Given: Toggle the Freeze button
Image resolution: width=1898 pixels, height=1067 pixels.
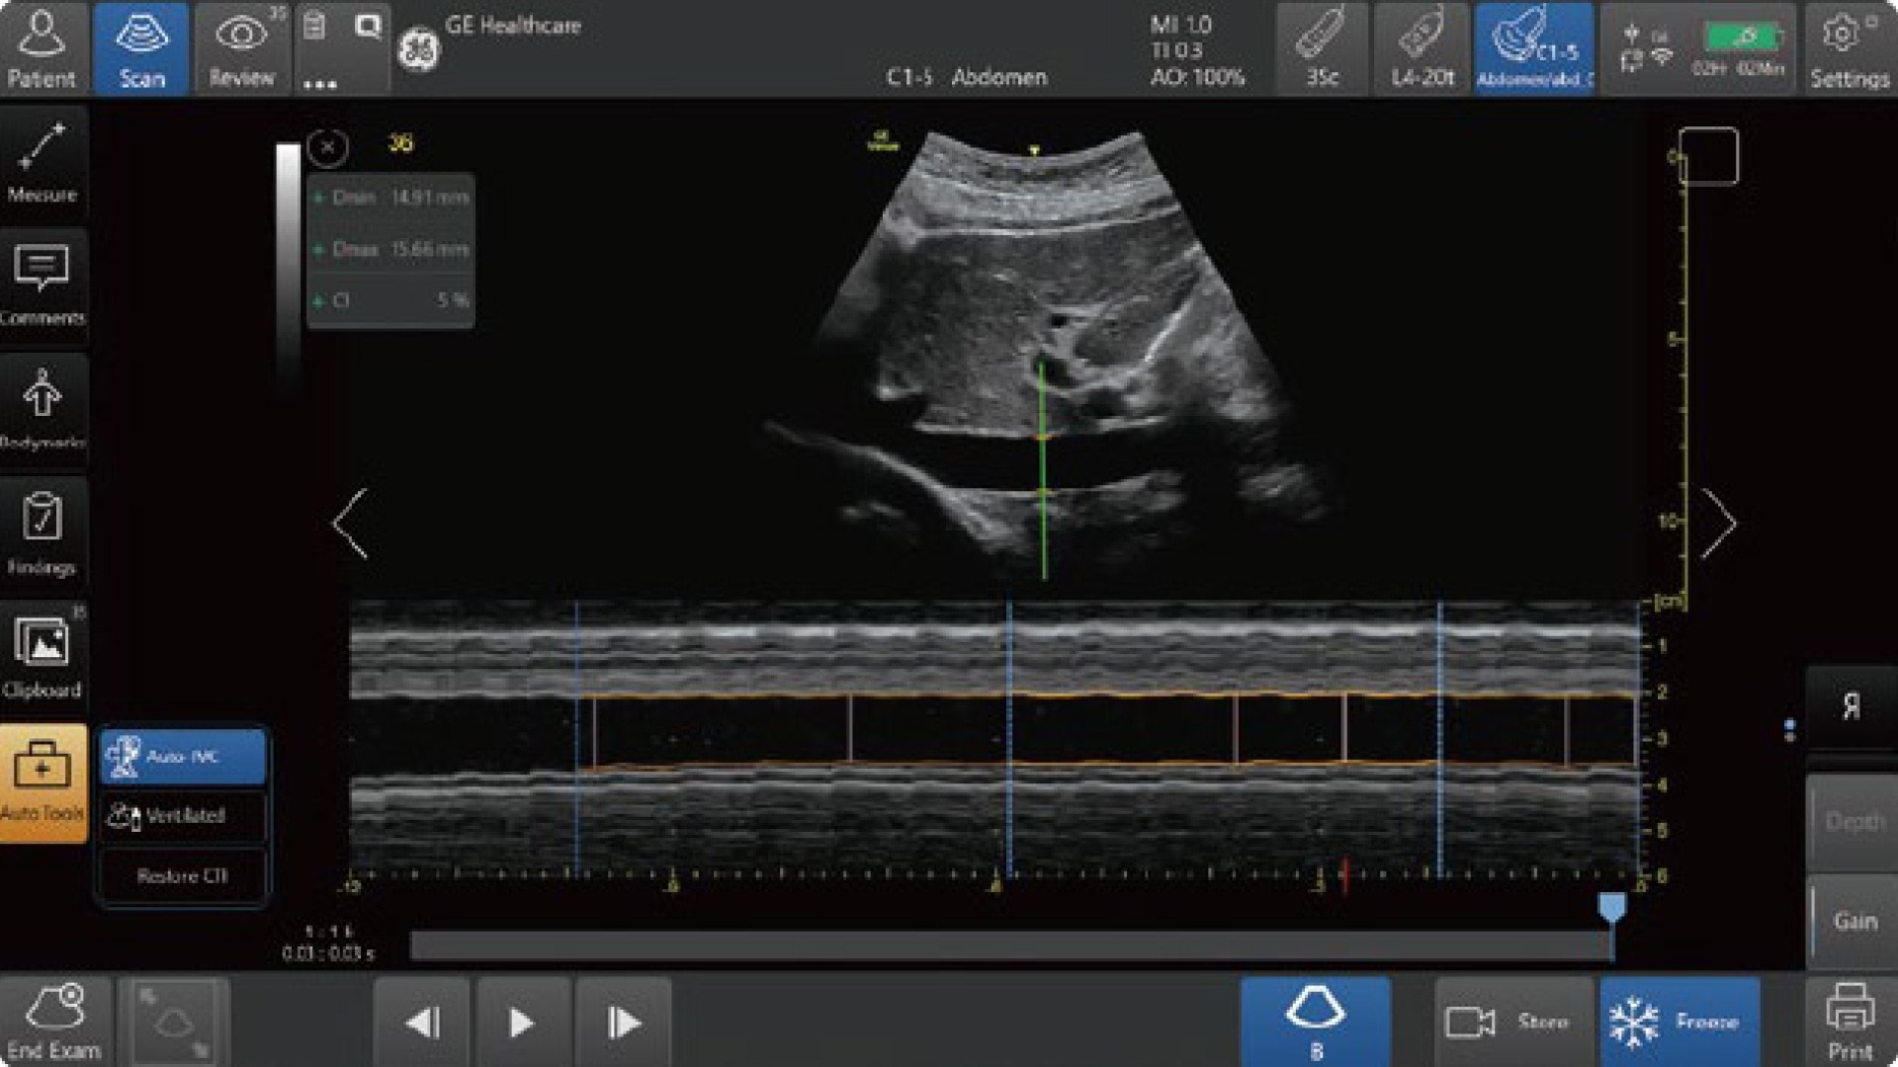Looking at the screenshot, I should click(x=1680, y=1022).
